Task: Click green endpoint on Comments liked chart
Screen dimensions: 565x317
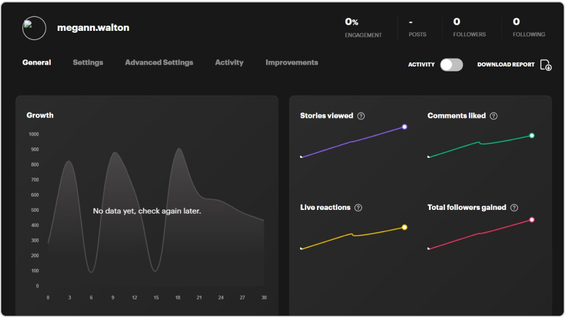Action: [x=532, y=136]
